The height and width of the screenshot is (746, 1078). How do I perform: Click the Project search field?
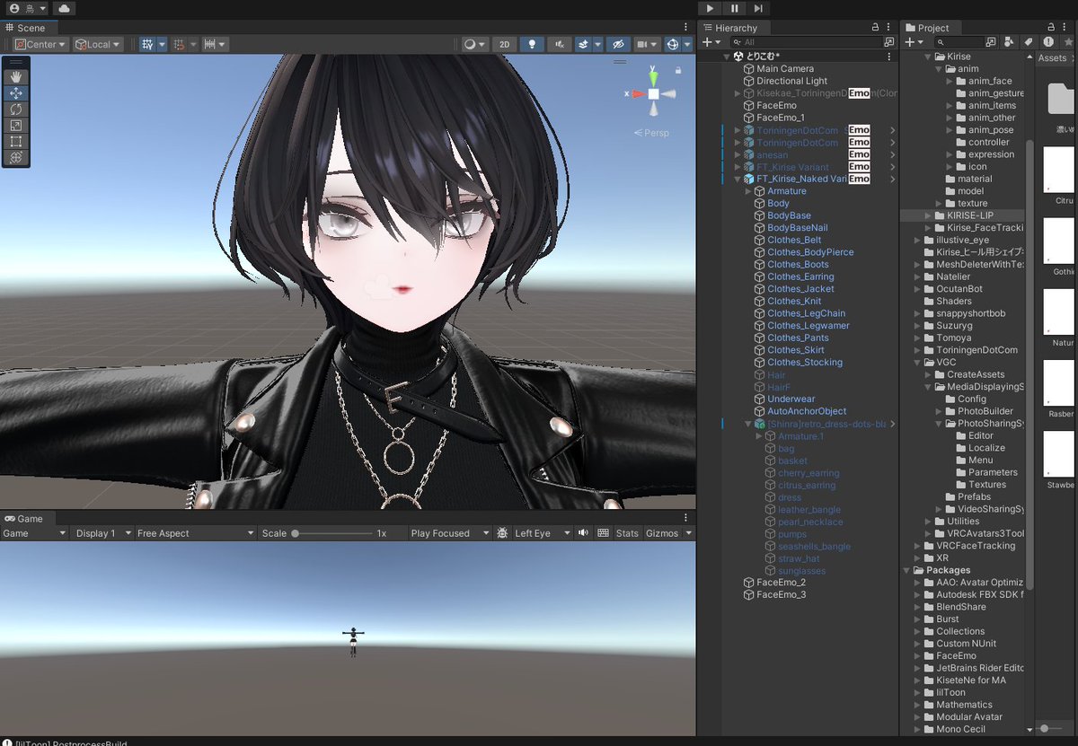click(959, 42)
